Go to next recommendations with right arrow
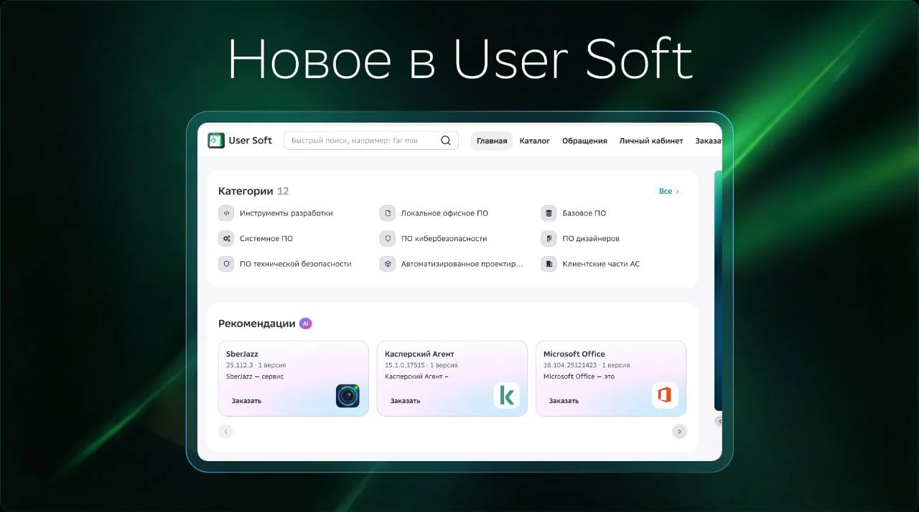 679,432
